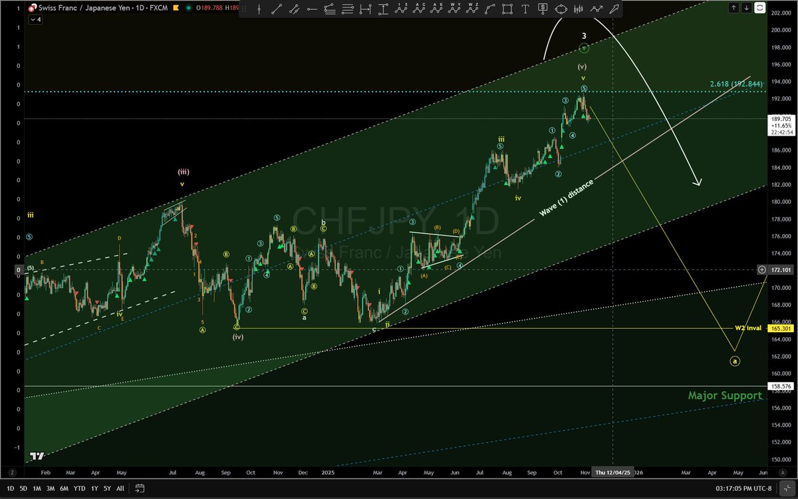Click the W2 inval line label
The width and height of the screenshot is (798, 499).
[748, 328]
